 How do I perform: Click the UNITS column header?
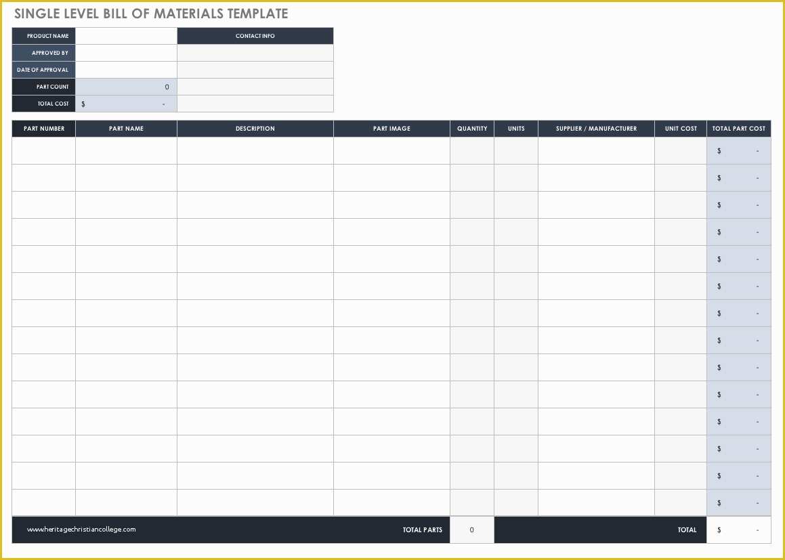[516, 129]
